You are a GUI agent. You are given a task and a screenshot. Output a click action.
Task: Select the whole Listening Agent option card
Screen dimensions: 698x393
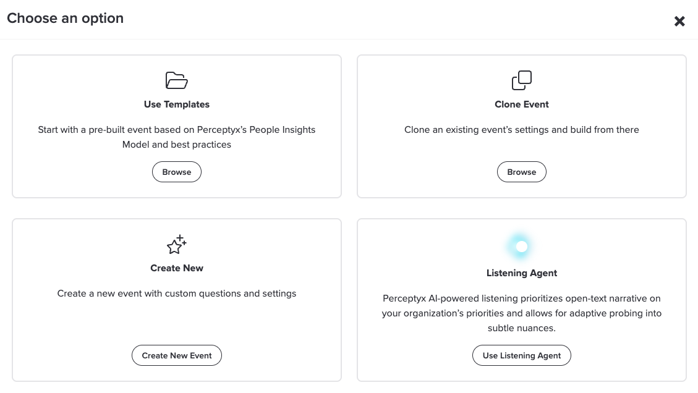click(522, 300)
